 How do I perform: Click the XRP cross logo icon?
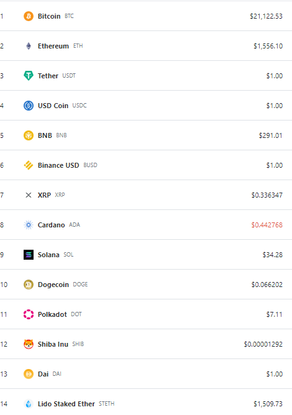(29, 195)
